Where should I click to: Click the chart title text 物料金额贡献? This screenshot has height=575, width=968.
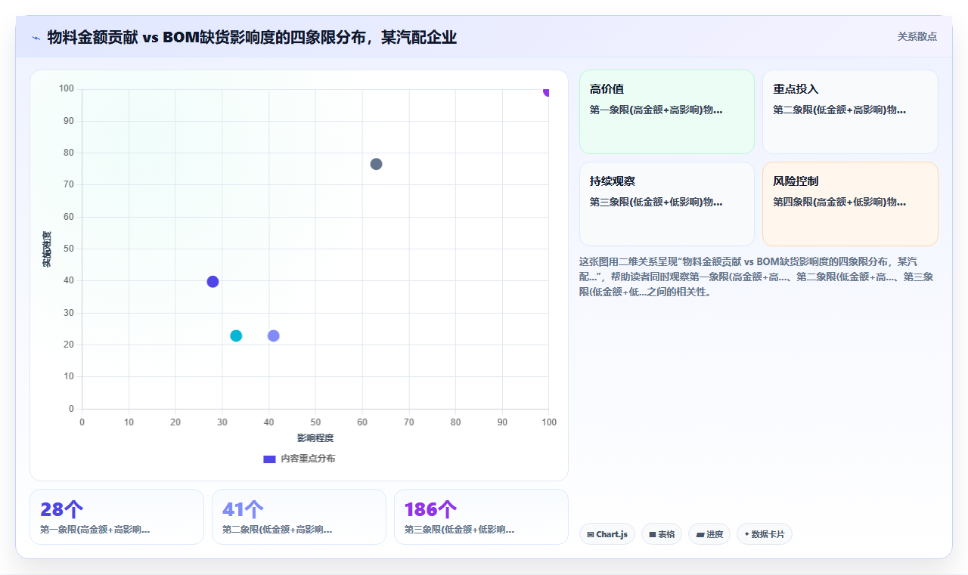92,37
